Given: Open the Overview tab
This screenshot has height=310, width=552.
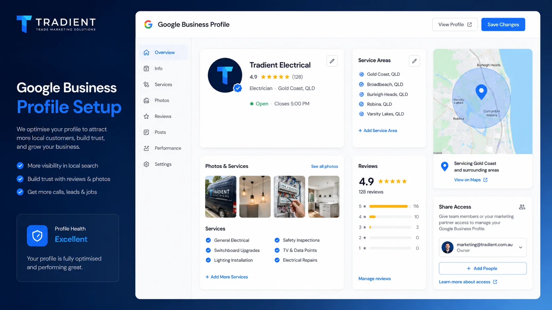Looking at the screenshot, I should pyautogui.click(x=163, y=52).
